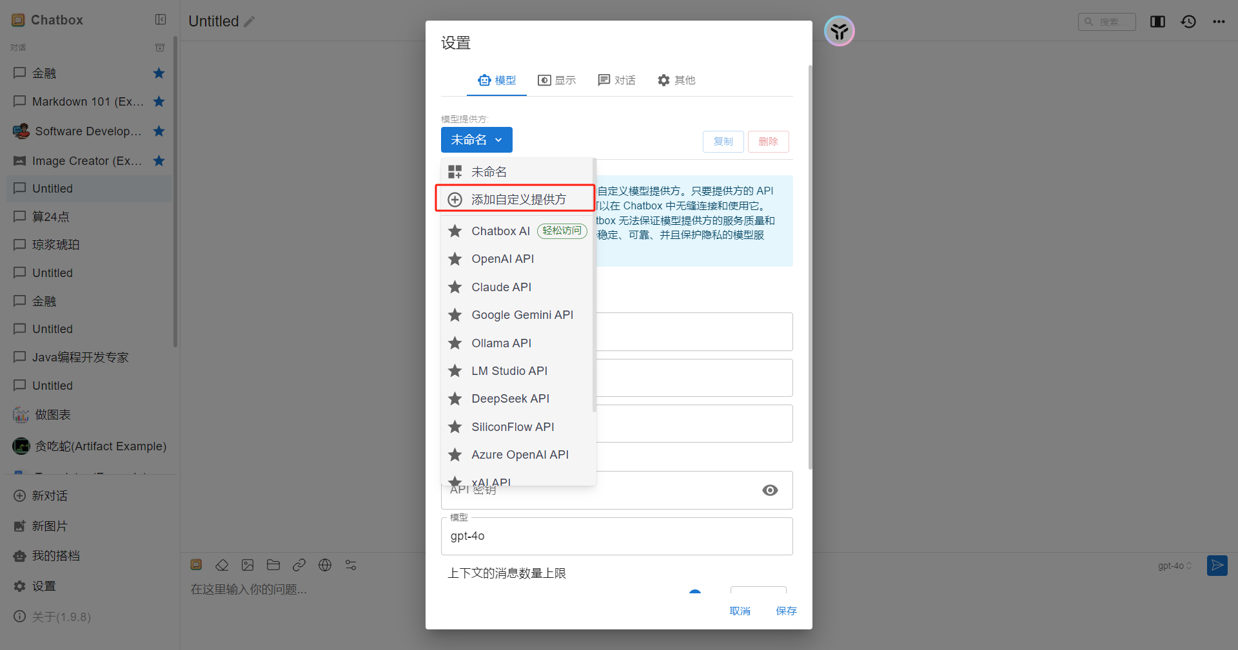Open the Java编程开发专家 conversation
The height and width of the screenshot is (650, 1238).
89,358
